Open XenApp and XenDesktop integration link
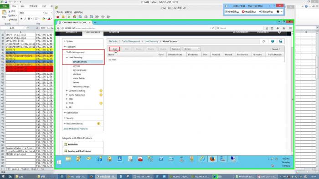The width and height of the screenshot is (319, 179). click(79, 151)
